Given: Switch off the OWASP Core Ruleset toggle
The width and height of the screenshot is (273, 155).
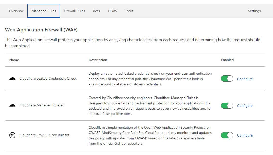Looking at the screenshot, I should pos(227,135).
